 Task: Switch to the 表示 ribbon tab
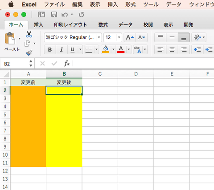click(169, 24)
